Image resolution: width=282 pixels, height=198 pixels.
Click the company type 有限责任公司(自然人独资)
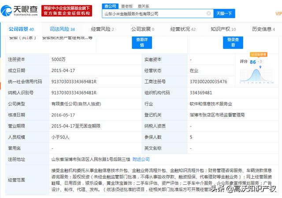tap(76, 104)
